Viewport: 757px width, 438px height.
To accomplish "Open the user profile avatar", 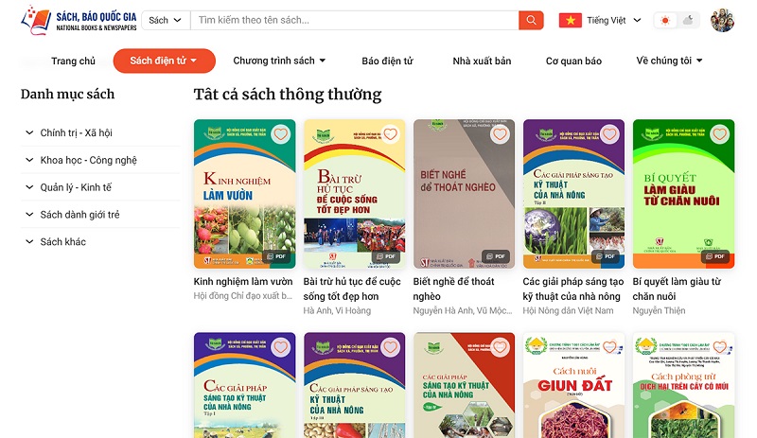I will pyautogui.click(x=722, y=20).
